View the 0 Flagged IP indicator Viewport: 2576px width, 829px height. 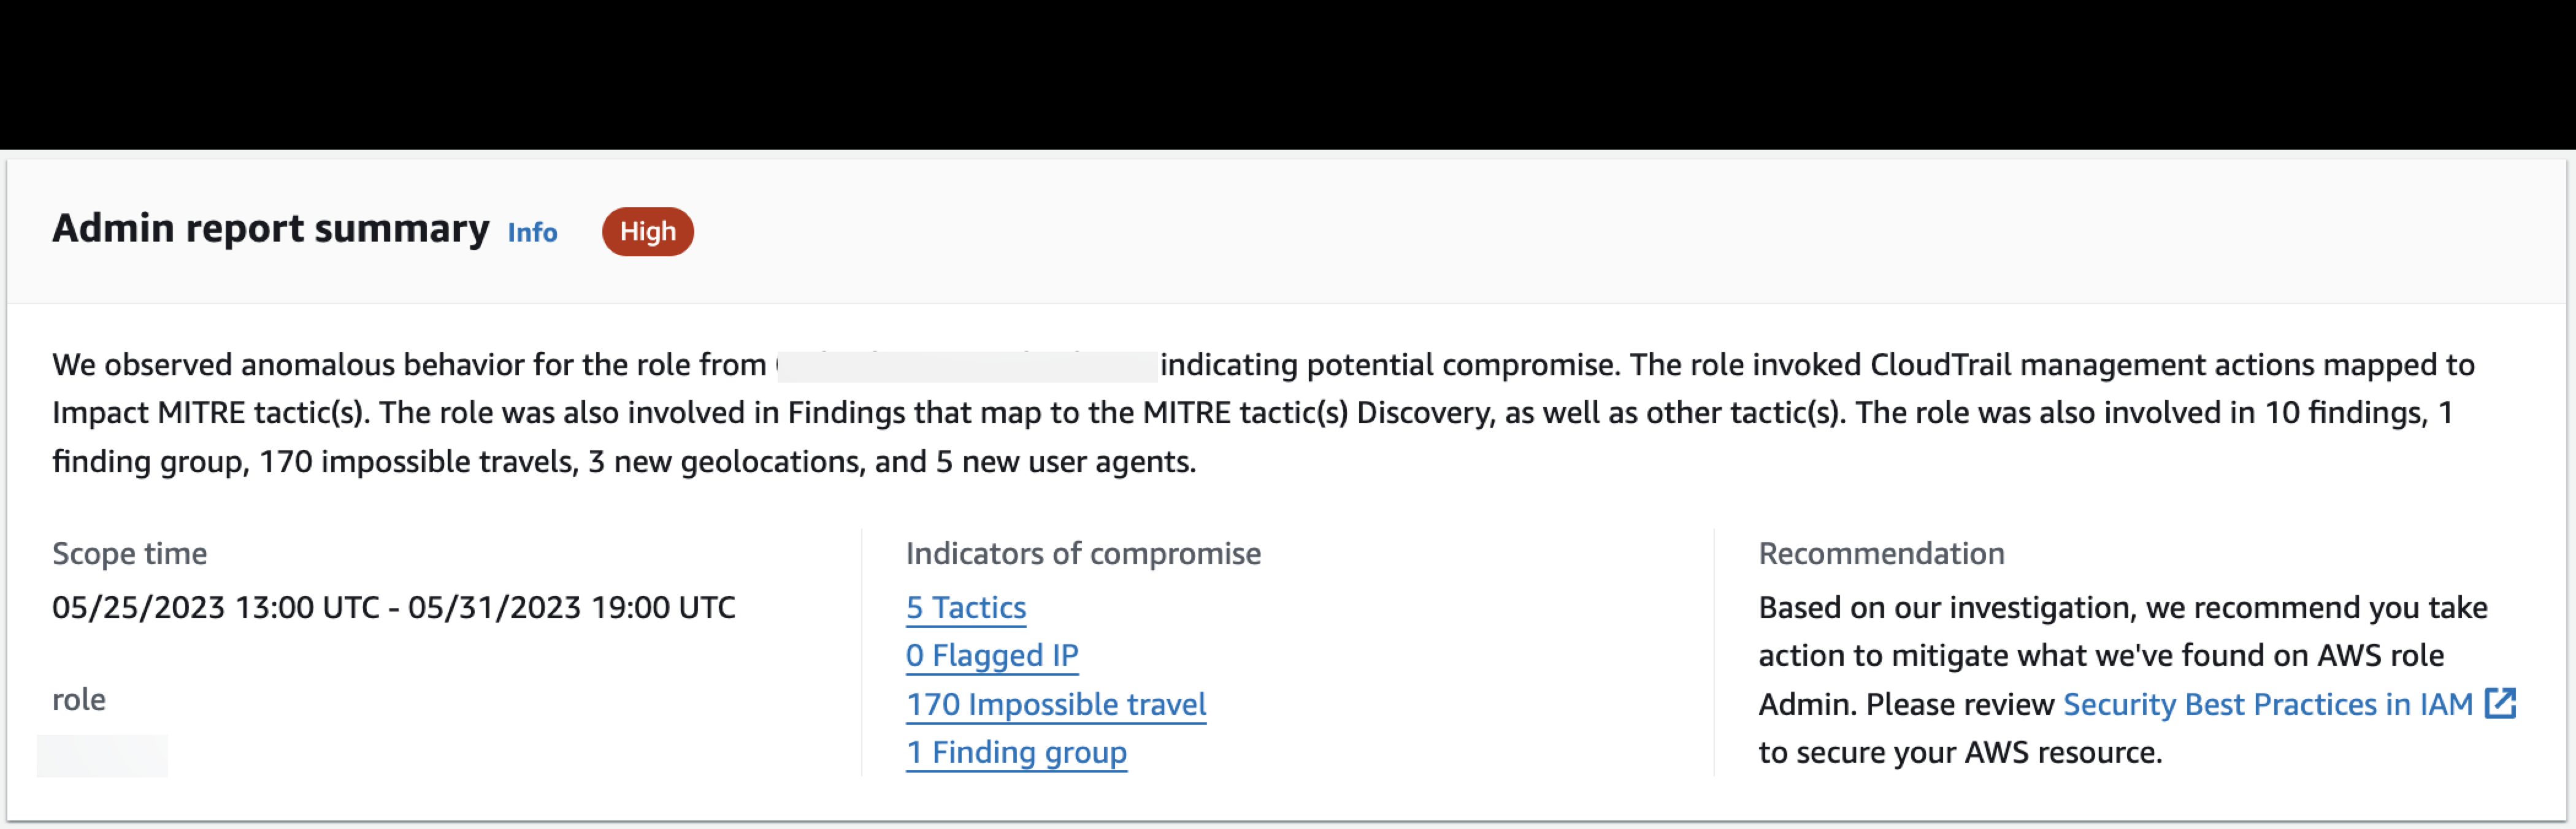[991, 655]
